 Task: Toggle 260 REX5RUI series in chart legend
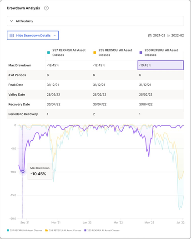pyautogui.click(x=102, y=230)
